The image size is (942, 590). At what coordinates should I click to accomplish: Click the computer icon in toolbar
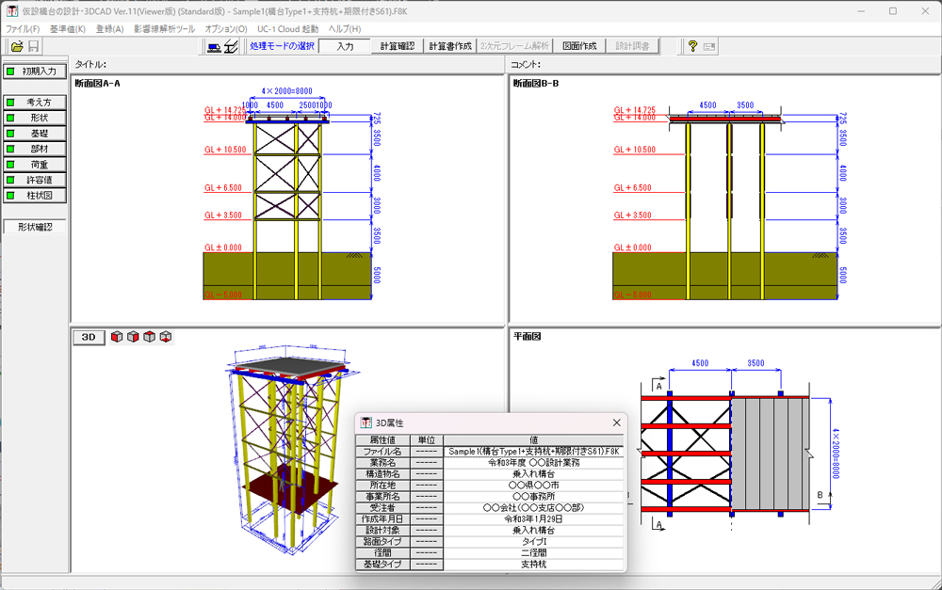[215, 46]
